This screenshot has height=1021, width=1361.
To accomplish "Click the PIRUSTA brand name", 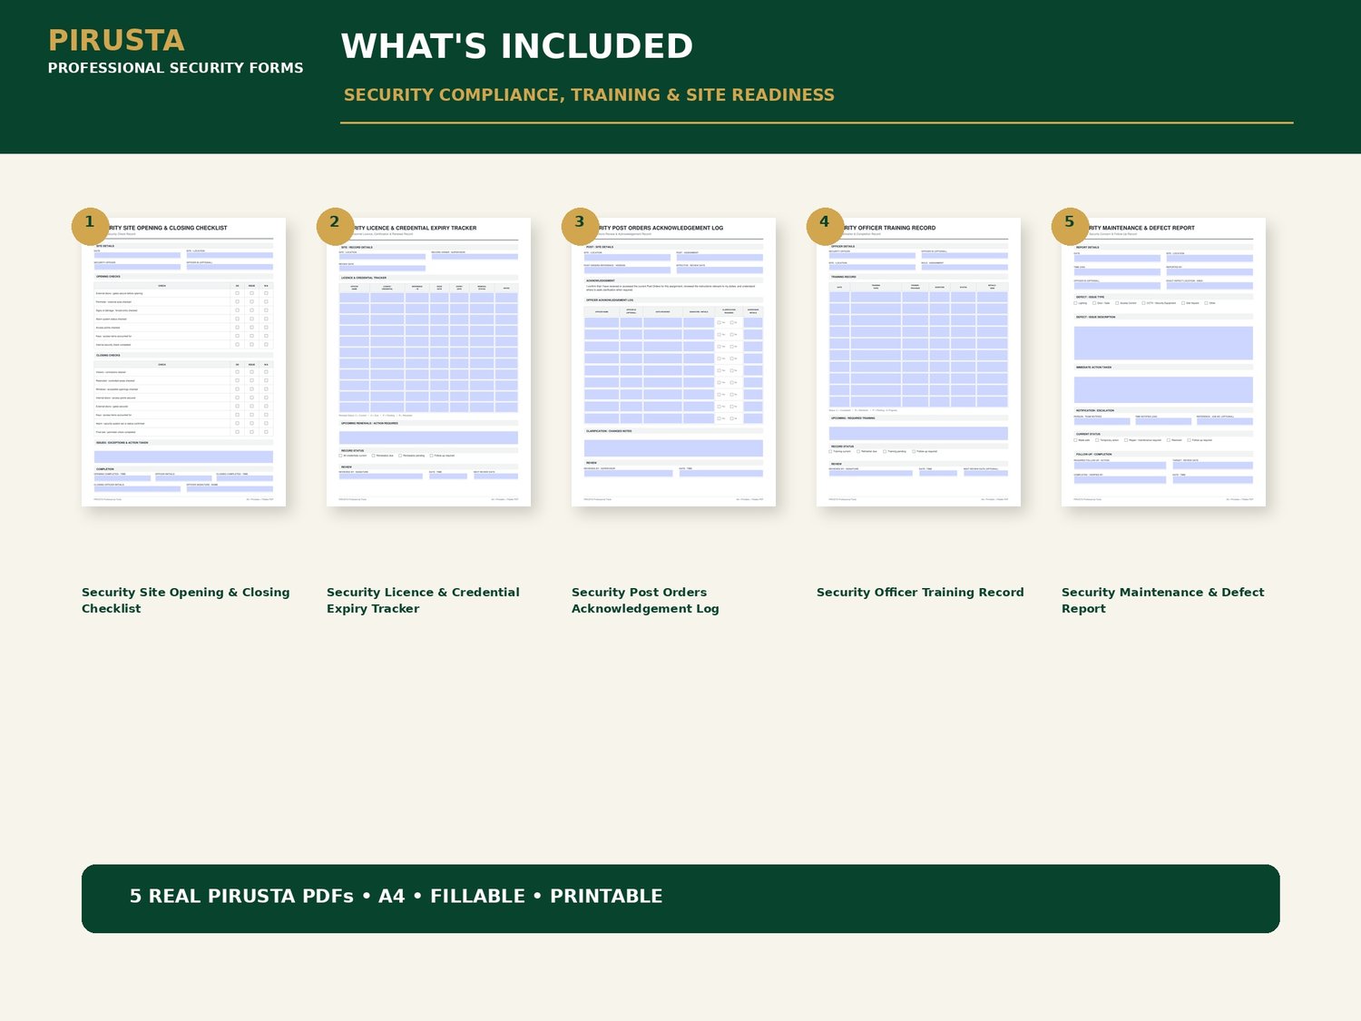I will coord(116,41).
